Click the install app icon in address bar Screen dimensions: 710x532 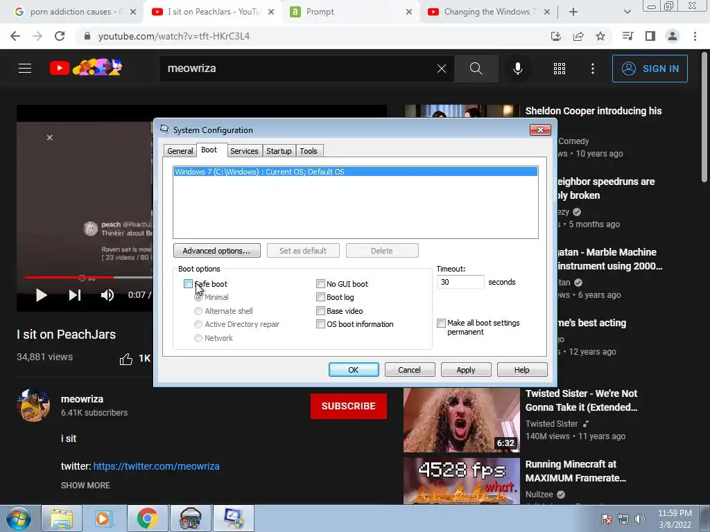click(556, 36)
